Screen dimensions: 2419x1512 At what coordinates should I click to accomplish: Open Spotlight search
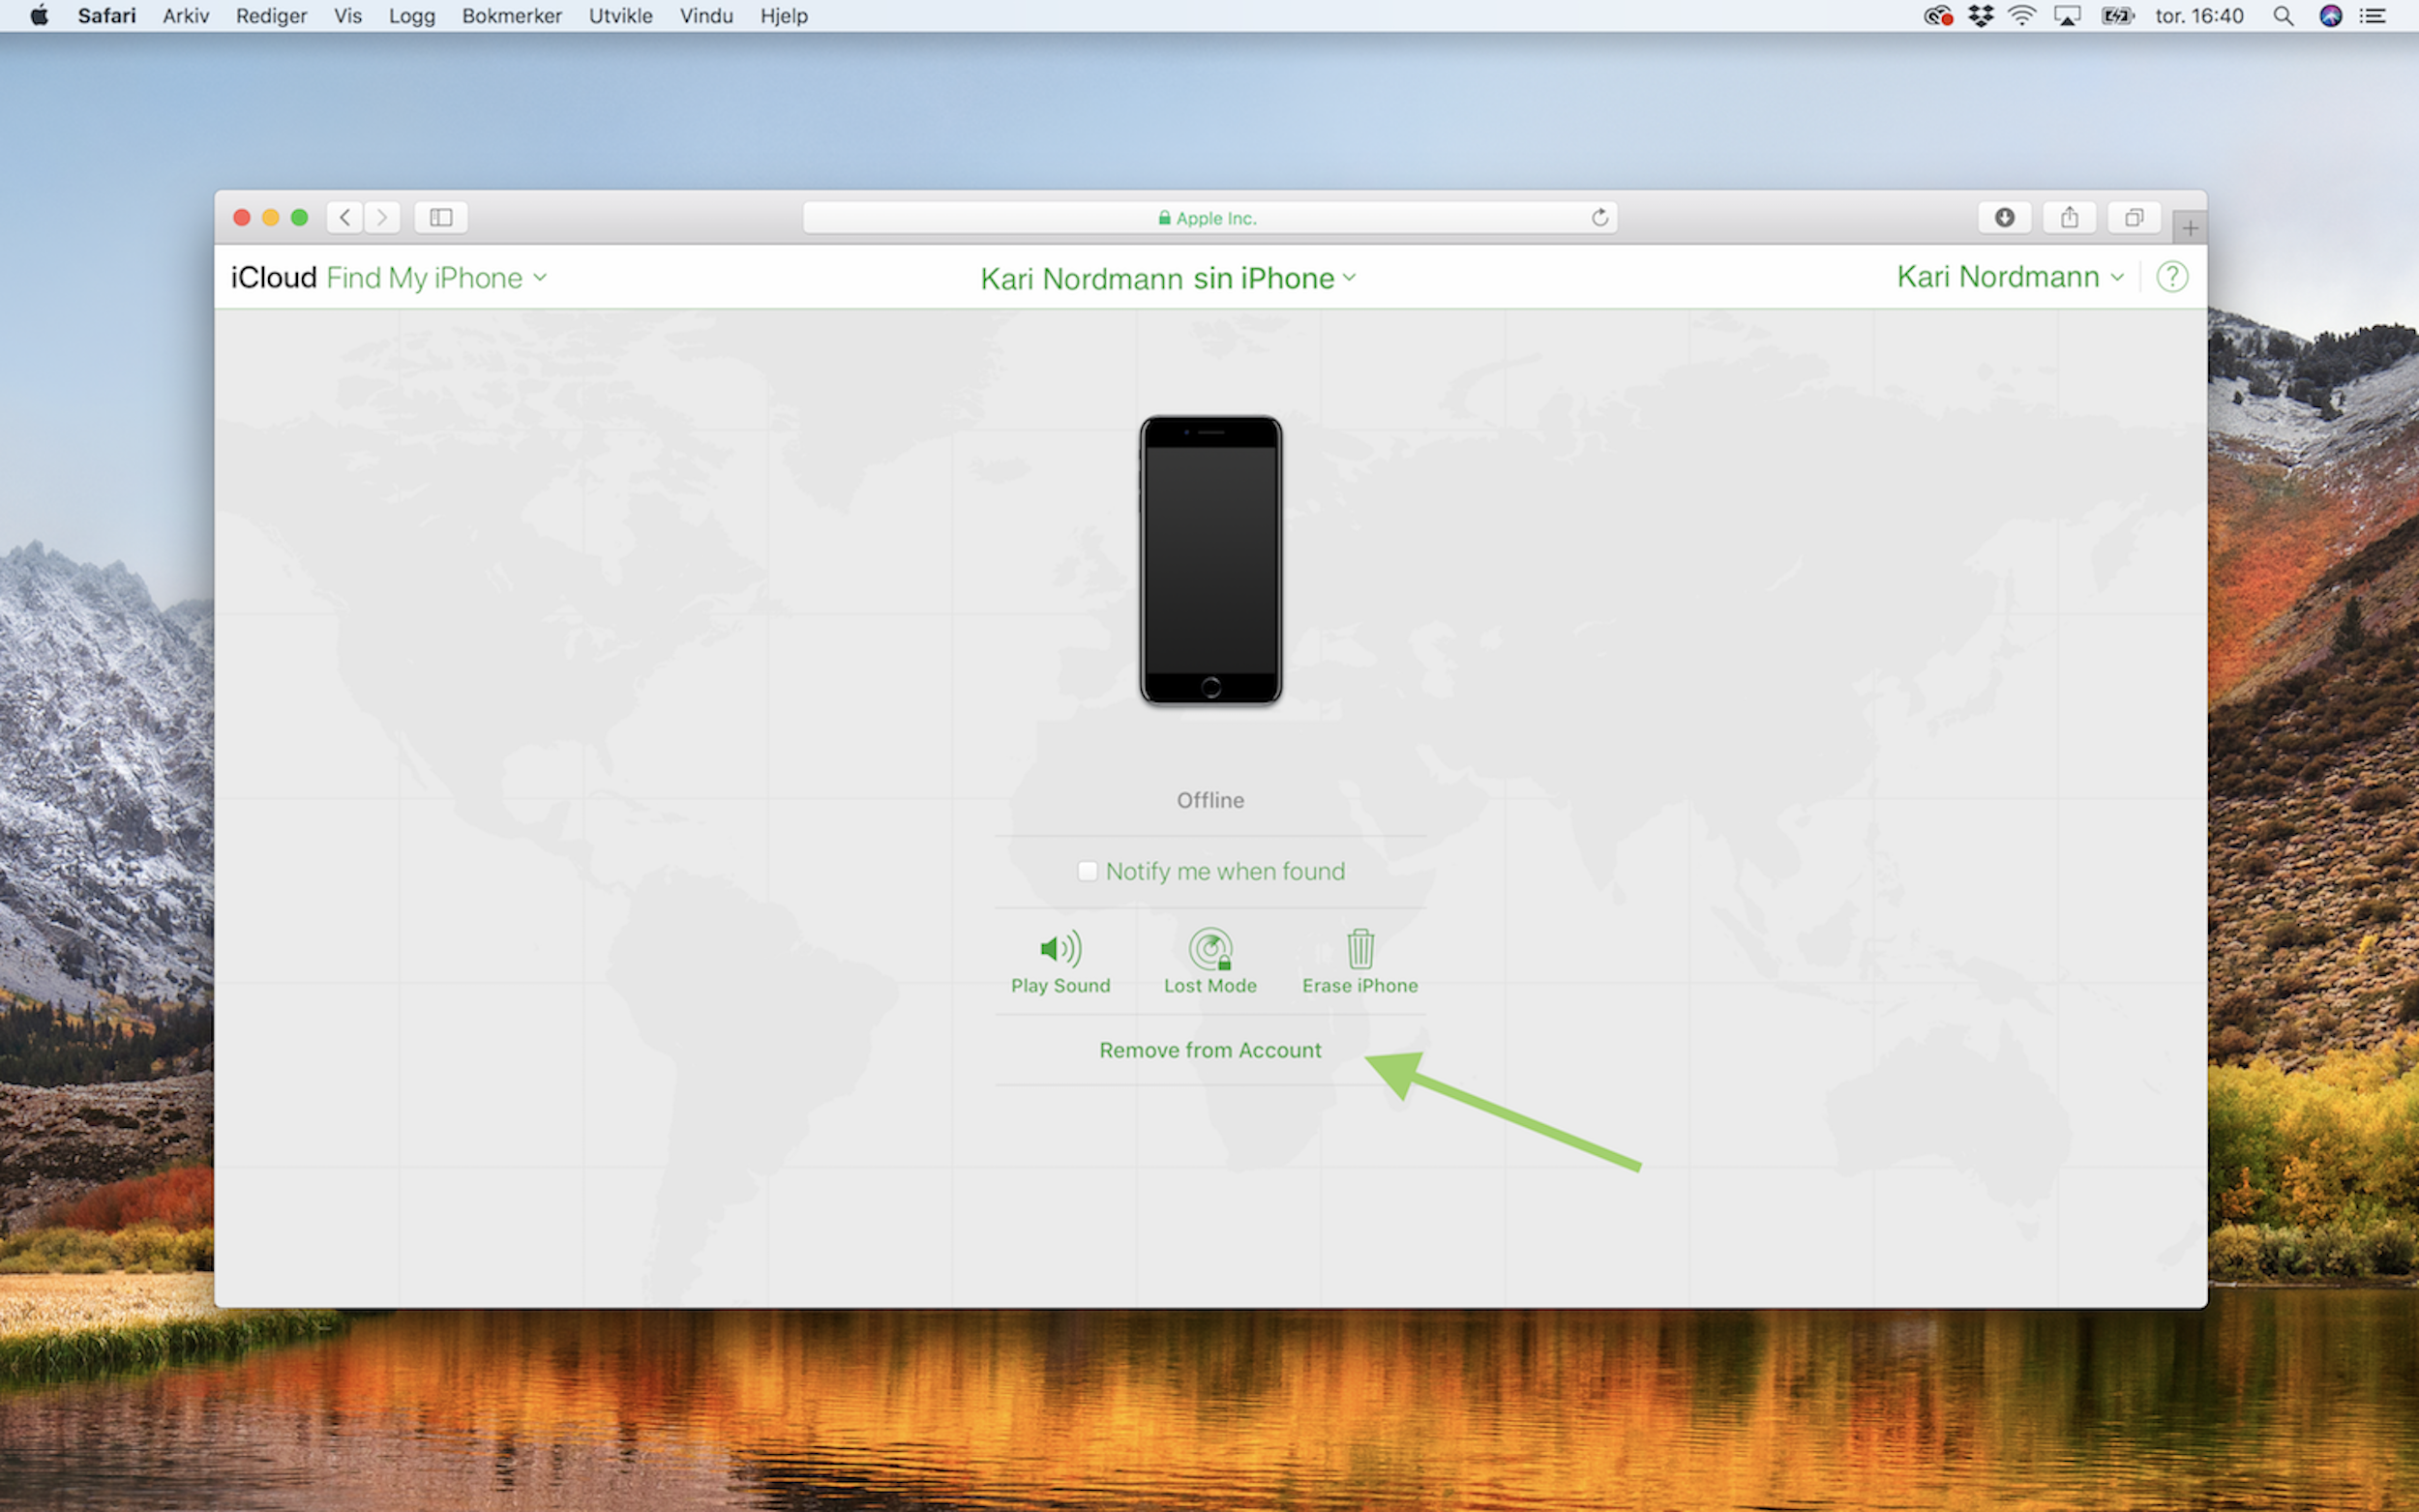point(2283,16)
